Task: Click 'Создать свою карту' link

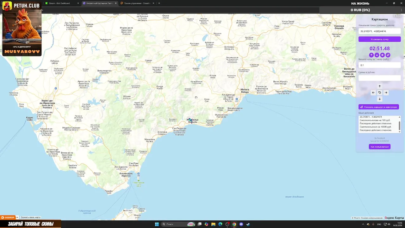Action: [x=31, y=218]
